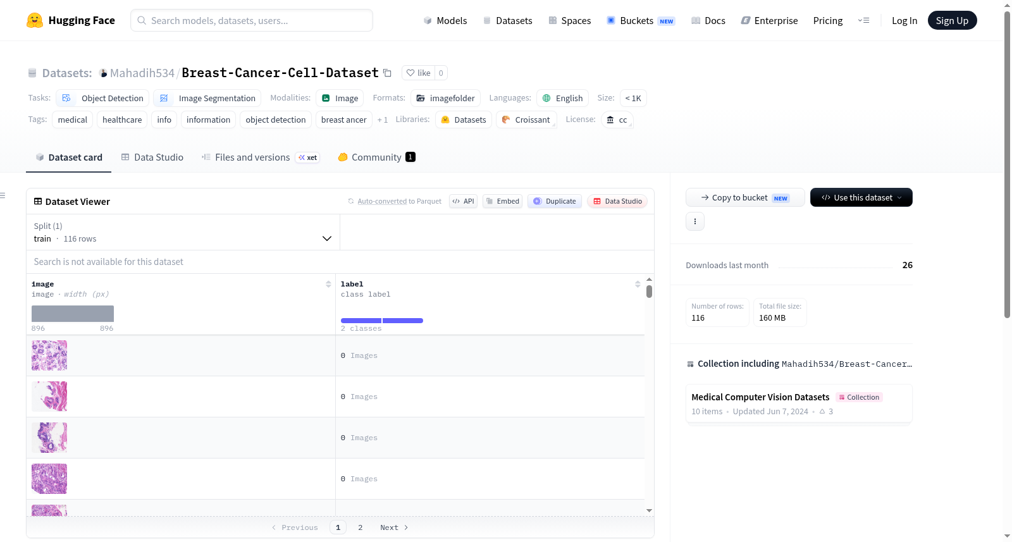Image resolution: width=1012 pixels, height=542 pixels.
Task: Expand the train split dropdown
Action: pos(183,232)
